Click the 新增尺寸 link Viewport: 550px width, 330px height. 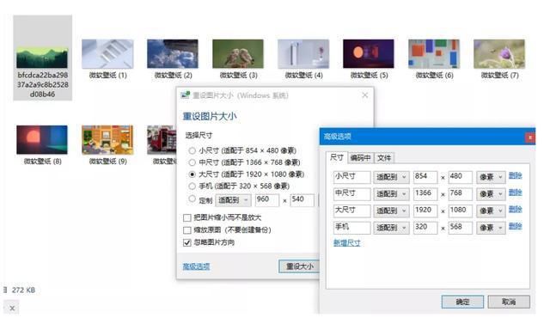(x=346, y=243)
